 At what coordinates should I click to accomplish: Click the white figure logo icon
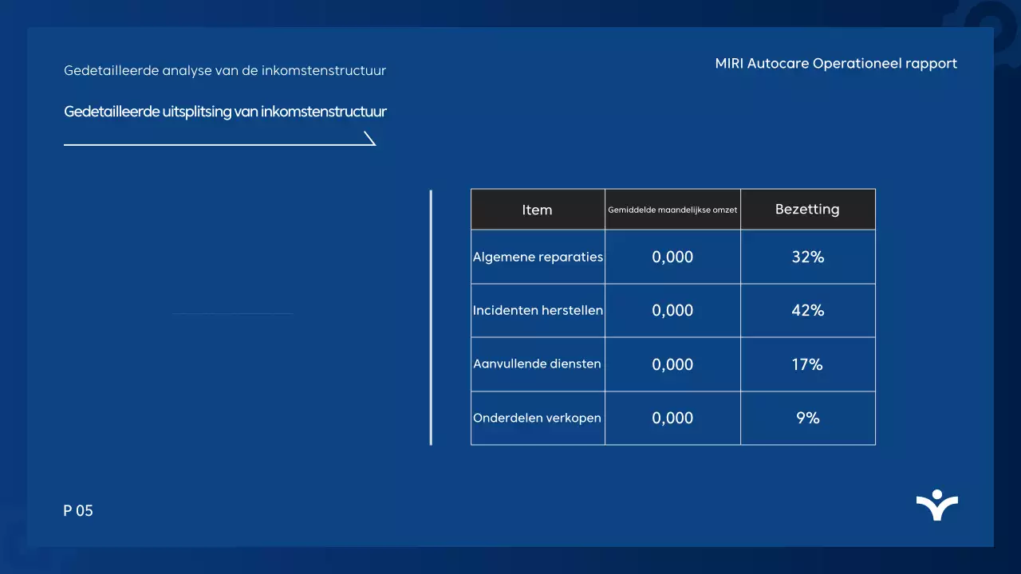pyautogui.click(x=937, y=505)
